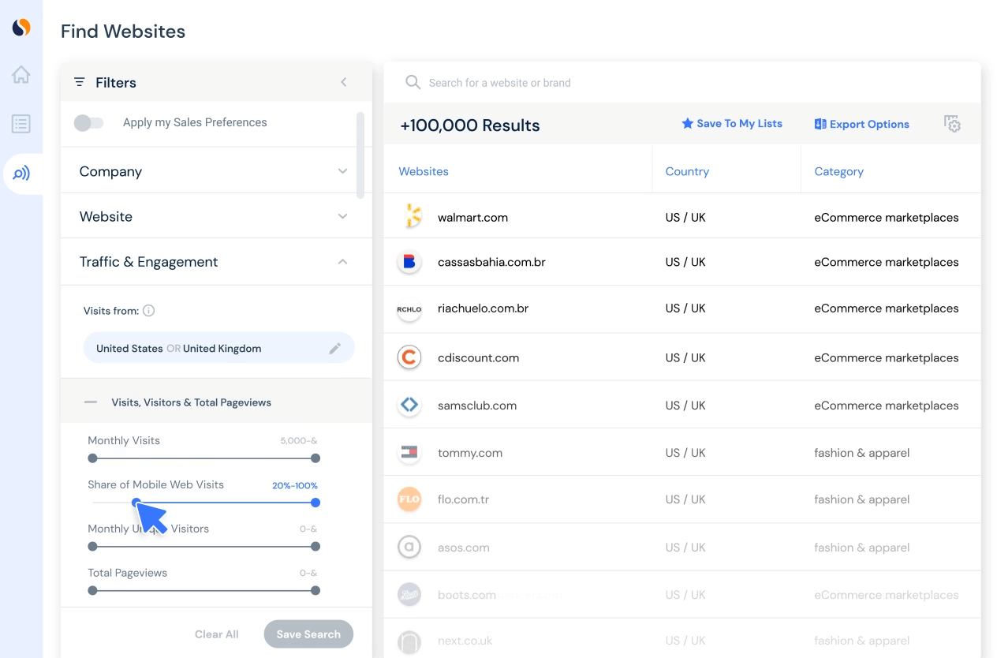Collapse Visits, Visitors & Total Pageviews group

click(x=91, y=402)
